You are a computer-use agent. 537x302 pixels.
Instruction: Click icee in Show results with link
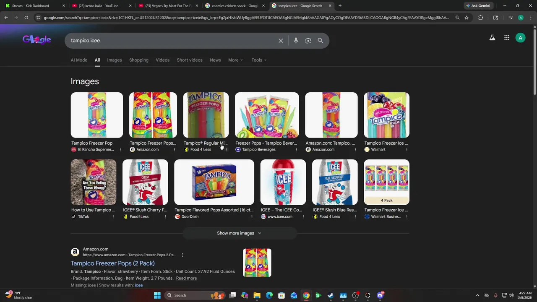(138, 285)
